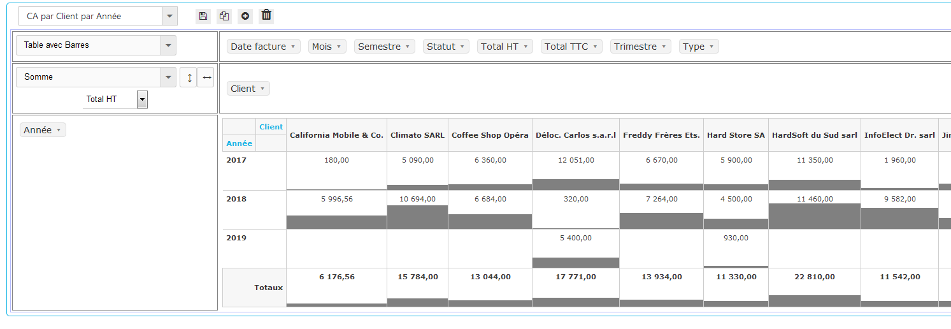Image resolution: width=951 pixels, height=329 pixels.
Task: Toggle row sort order vertical arrow
Action: tap(189, 77)
